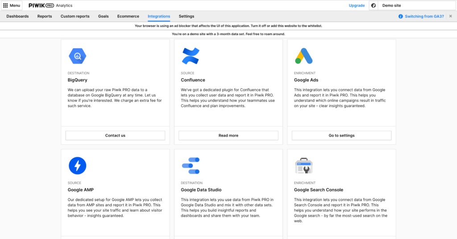The width and height of the screenshot is (457, 239).
Task: Click the Google Search Console icon
Action: point(303,166)
